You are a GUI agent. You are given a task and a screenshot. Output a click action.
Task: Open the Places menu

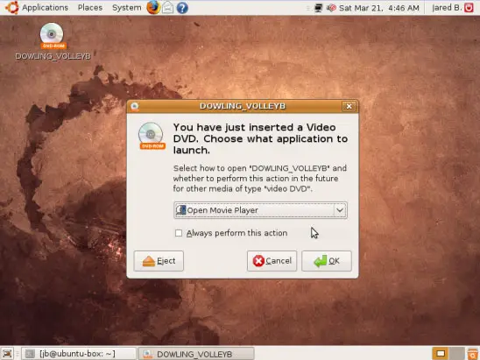[x=90, y=7]
